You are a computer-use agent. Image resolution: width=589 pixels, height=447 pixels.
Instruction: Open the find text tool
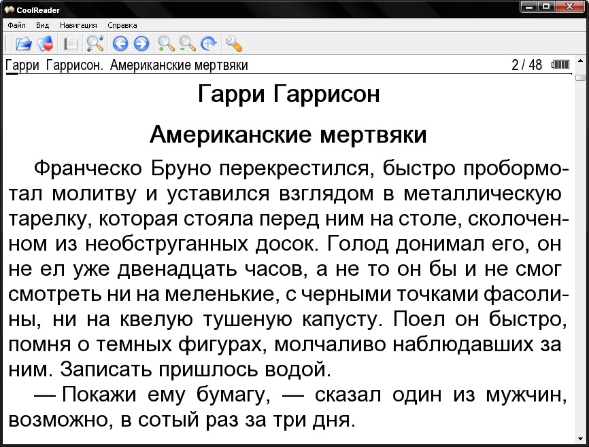pos(95,43)
